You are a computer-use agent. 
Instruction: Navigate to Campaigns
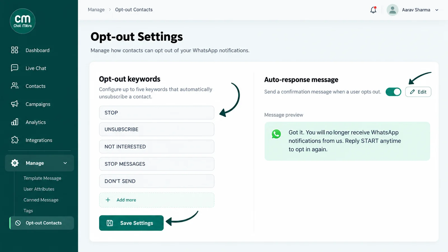38,104
